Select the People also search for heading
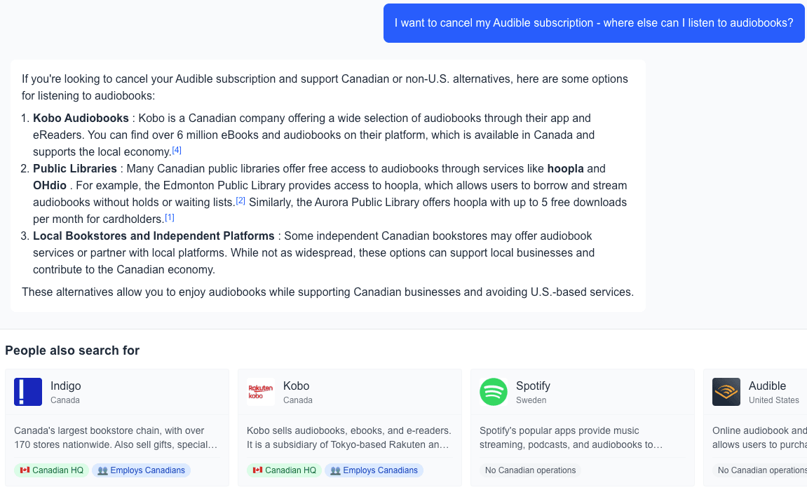This screenshot has height=490, width=807. coord(72,350)
